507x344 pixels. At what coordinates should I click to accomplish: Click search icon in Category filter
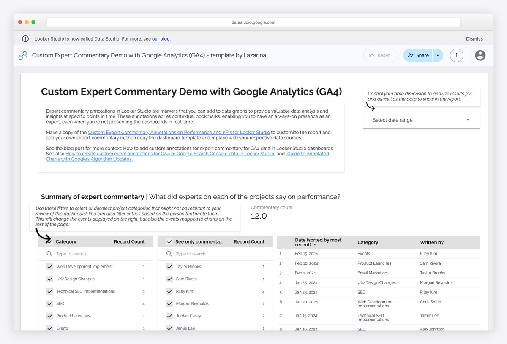[x=49, y=254]
